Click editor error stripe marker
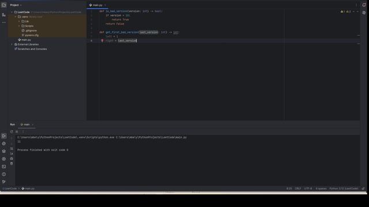369x207 pixels. (x=358, y=36)
